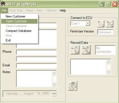Click the start recording data icon
The image size is (119, 103).
[75, 50]
